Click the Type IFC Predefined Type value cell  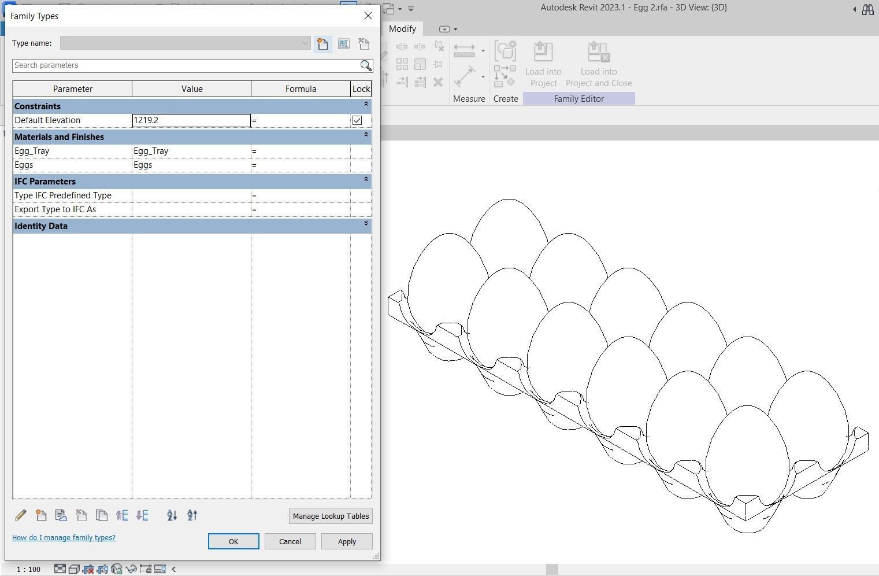[191, 195]
